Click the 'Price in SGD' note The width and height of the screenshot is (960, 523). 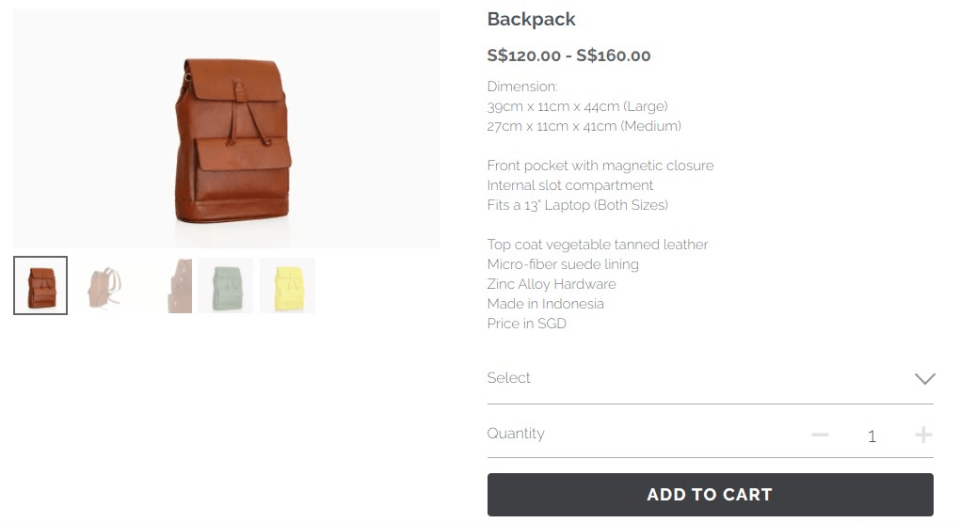527,324
